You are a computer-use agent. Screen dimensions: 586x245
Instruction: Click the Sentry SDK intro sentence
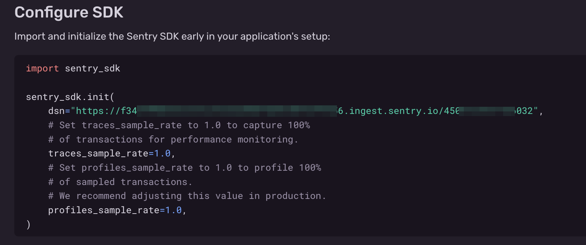[172, 36]
